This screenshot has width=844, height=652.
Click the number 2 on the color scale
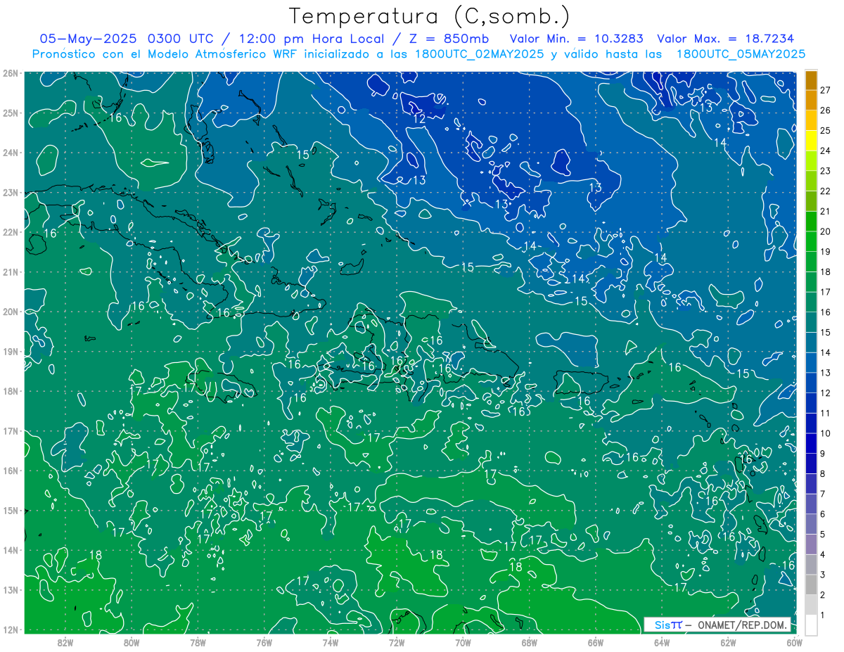[822, 595]
